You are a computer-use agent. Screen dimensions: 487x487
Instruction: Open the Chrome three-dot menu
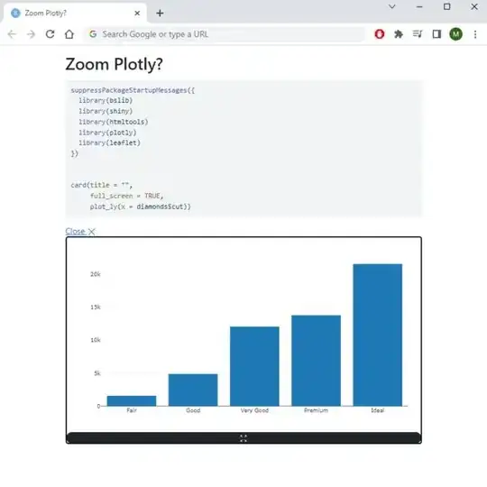(475, 34)
